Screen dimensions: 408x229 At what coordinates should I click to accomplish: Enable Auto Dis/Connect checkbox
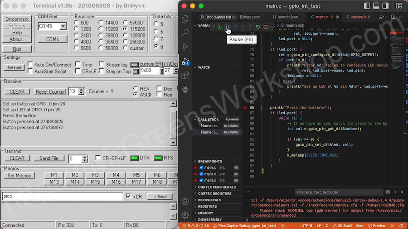point(30,64)
